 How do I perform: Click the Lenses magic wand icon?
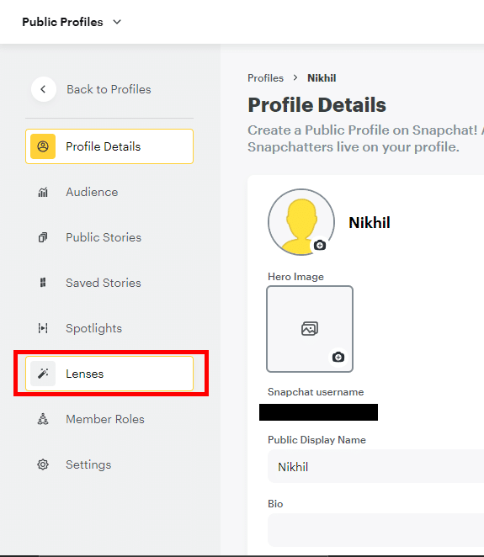(x=43, y=374)
